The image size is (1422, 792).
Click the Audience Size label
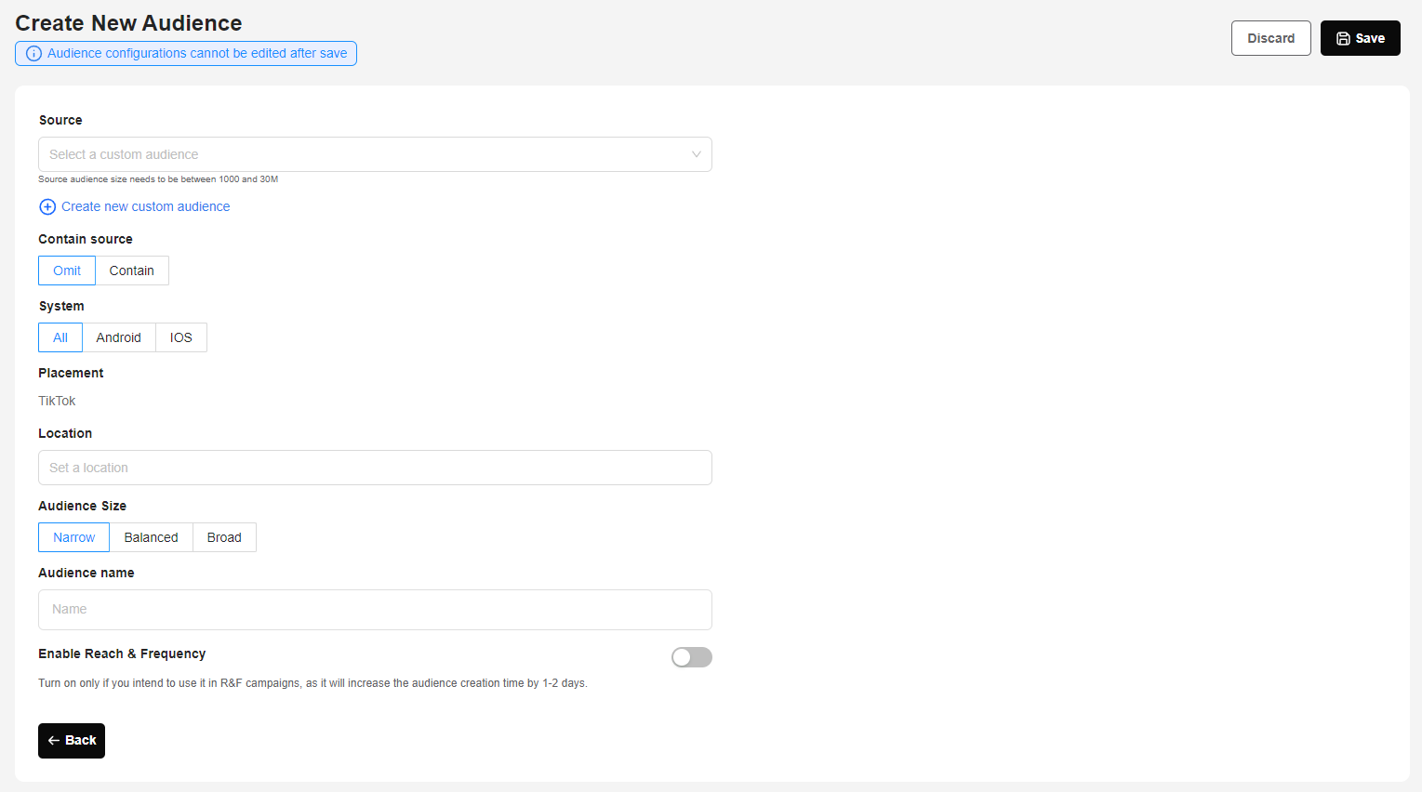coord(82,506)
